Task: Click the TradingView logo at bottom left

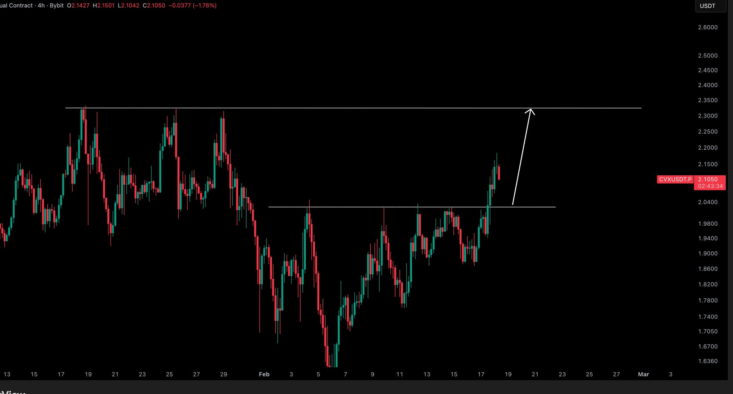Action: (x=13, y=392)
